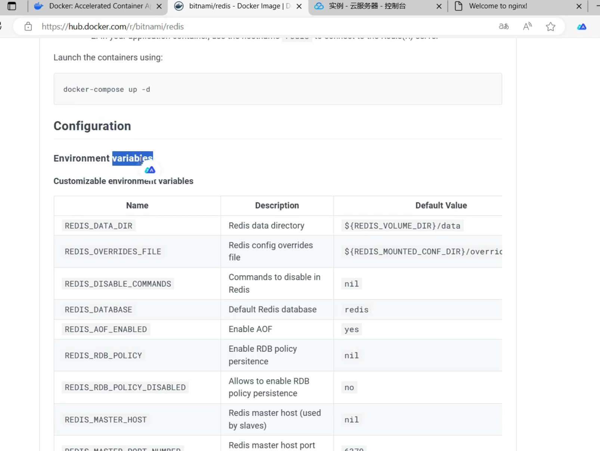Click 'nil' value in REDIS_RDB_POLICY row
This screenshot has height=451, width=600.
pyautogui.click(x=352, y=355)
